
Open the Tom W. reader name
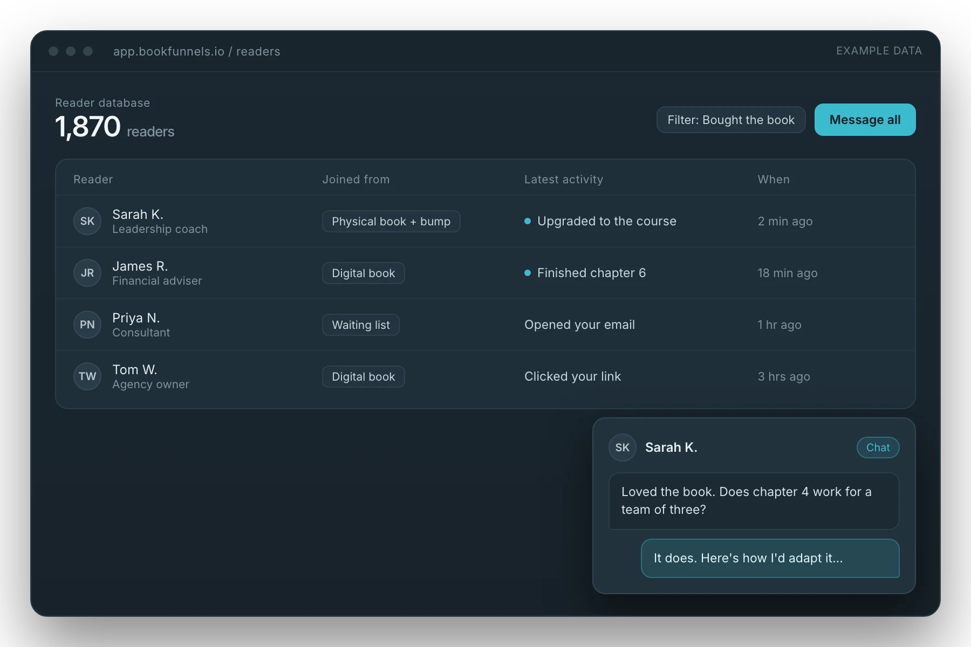135,369
